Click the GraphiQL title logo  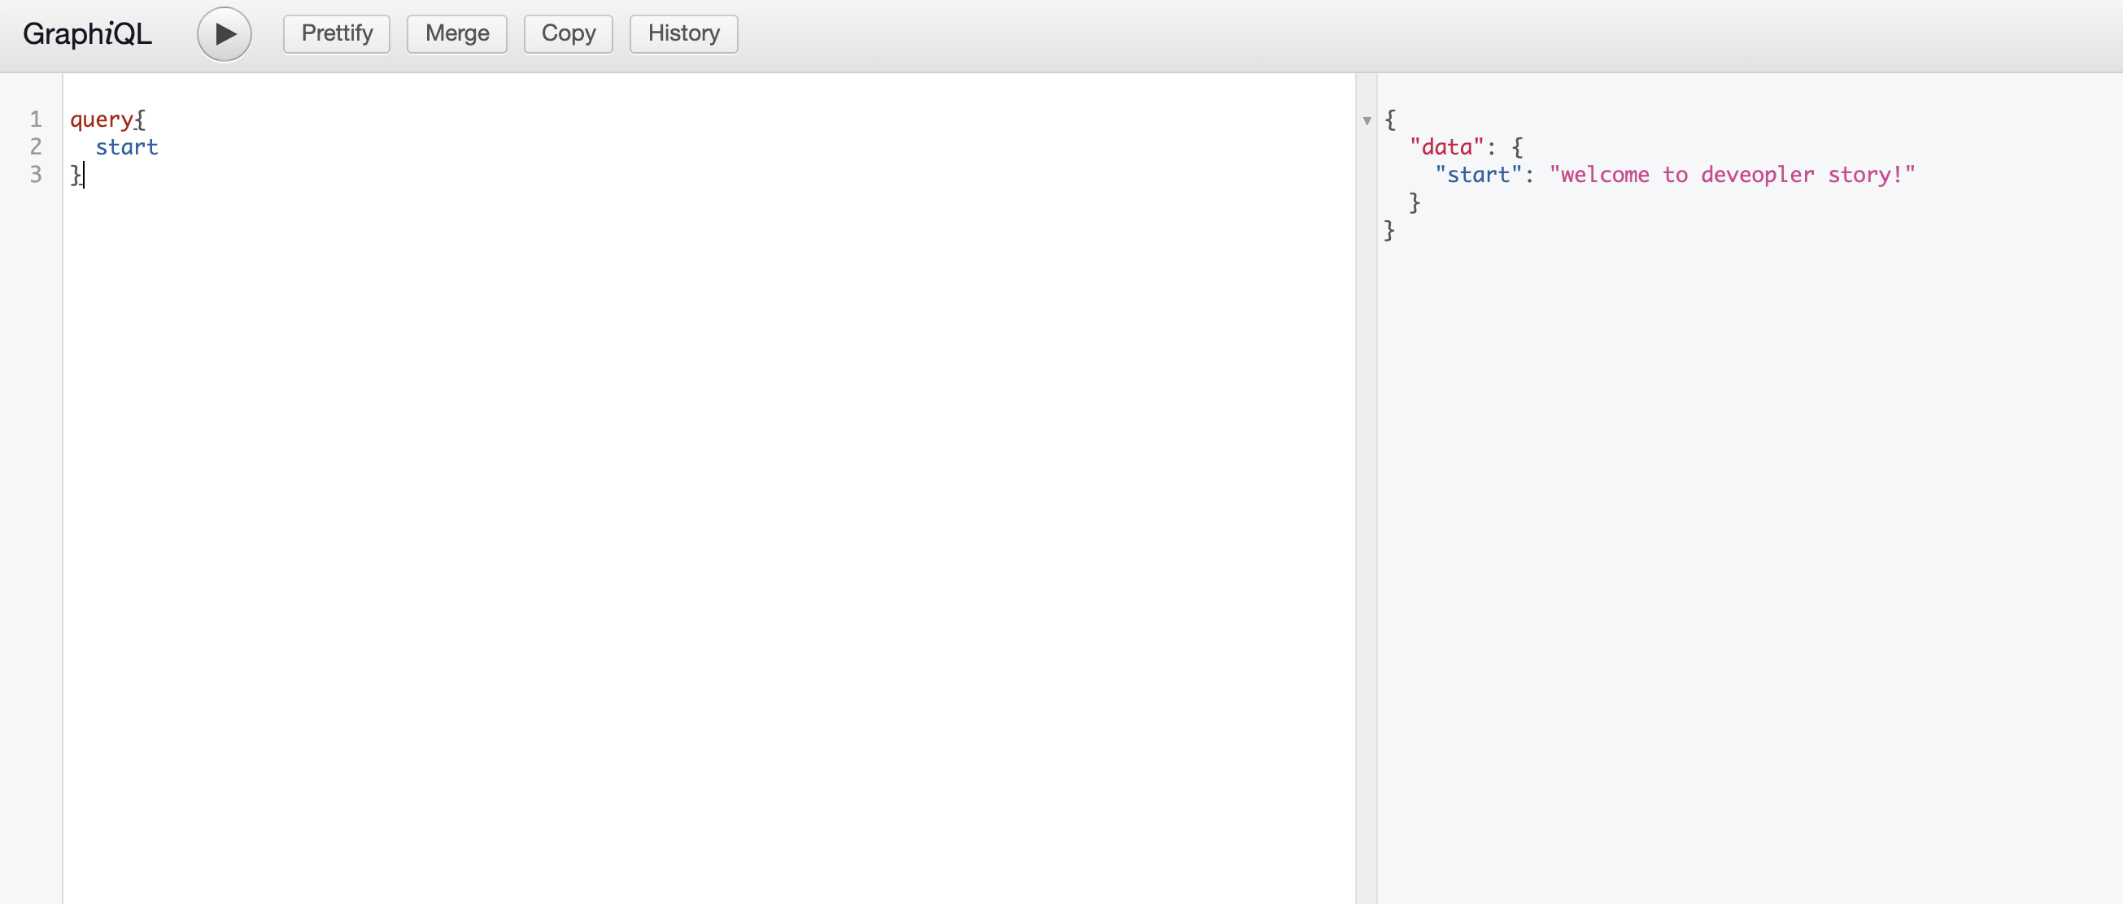87,34
